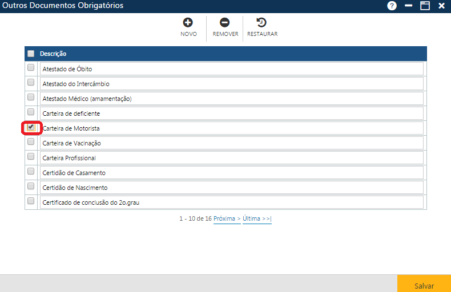Click the Restaurar restore icon
Image resolution: width=451 pixels, height=292 pixels.
click(x=262, y=23)
